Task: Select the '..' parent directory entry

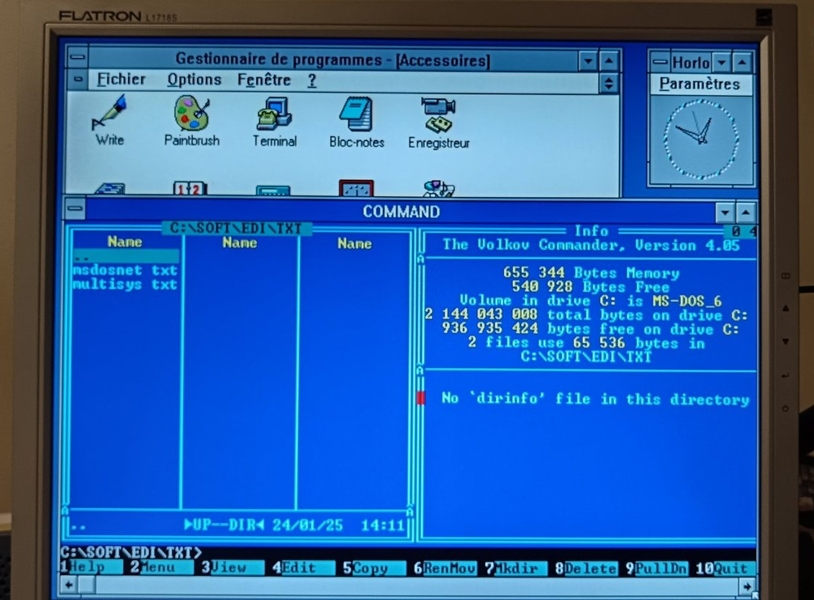Action: tap(125, 256)
